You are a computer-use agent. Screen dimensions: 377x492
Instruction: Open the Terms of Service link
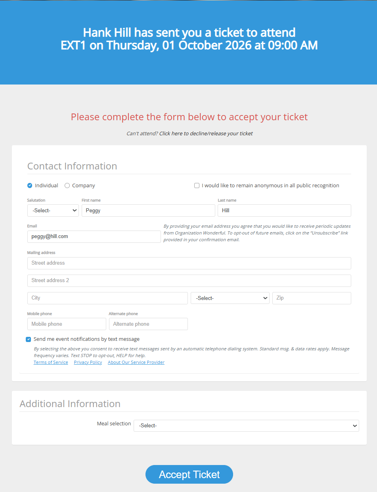(x=51, y=362)
